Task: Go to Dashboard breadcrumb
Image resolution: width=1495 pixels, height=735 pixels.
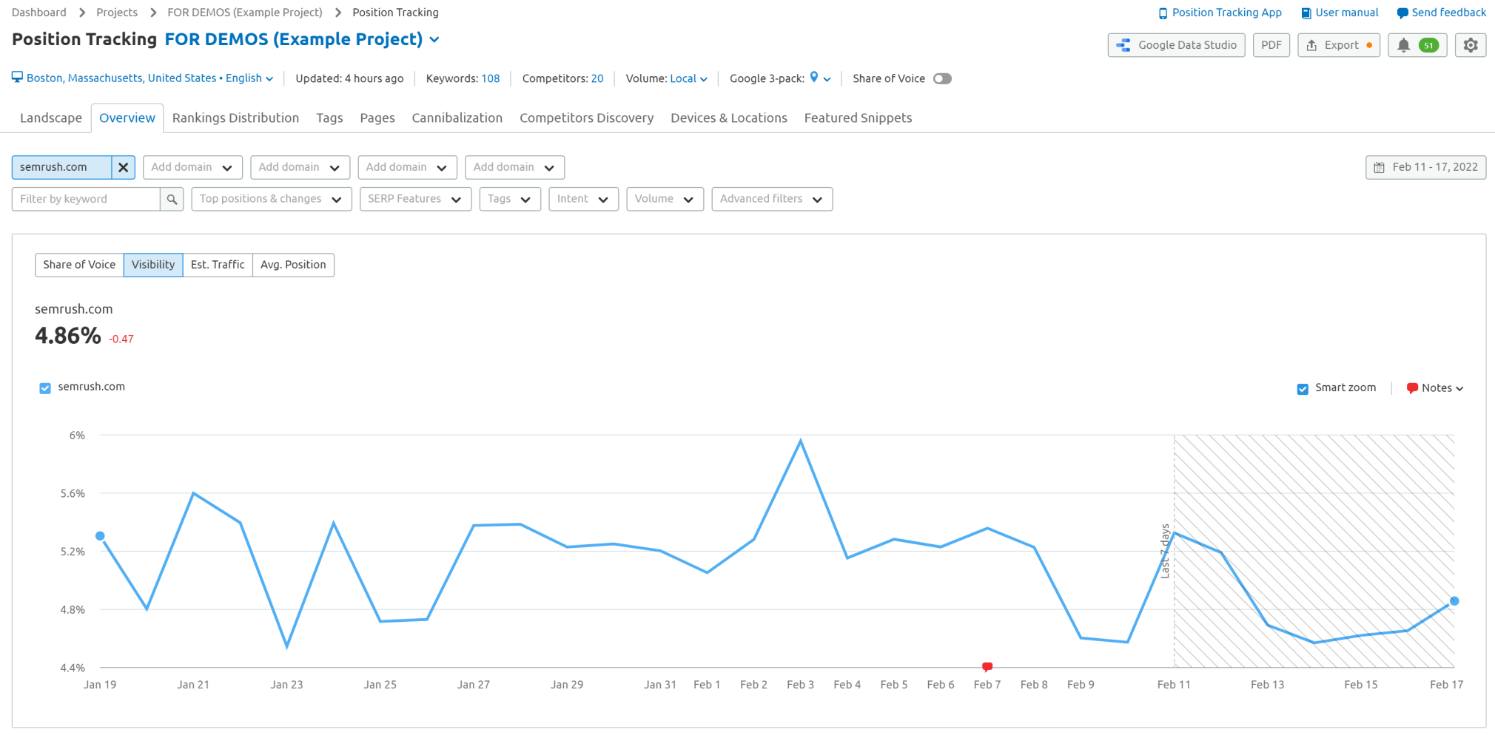Action: click(39, 13)
